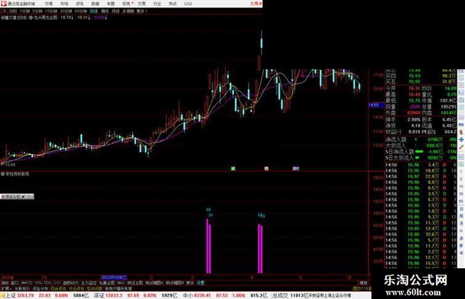Switch chart to 15分钟 period

51,11
